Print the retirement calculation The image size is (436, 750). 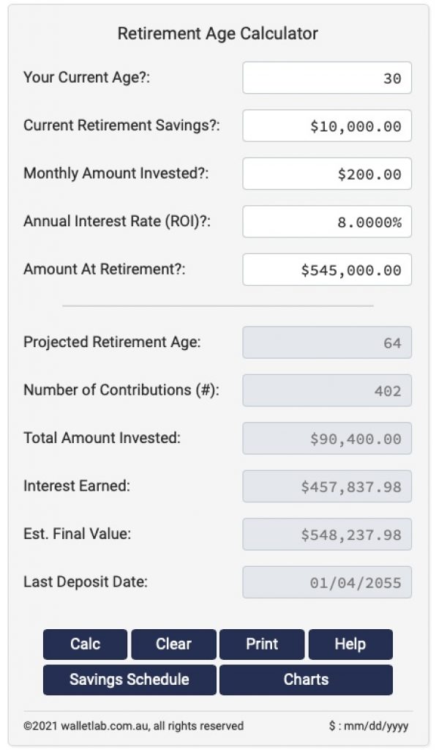(262, 644)
